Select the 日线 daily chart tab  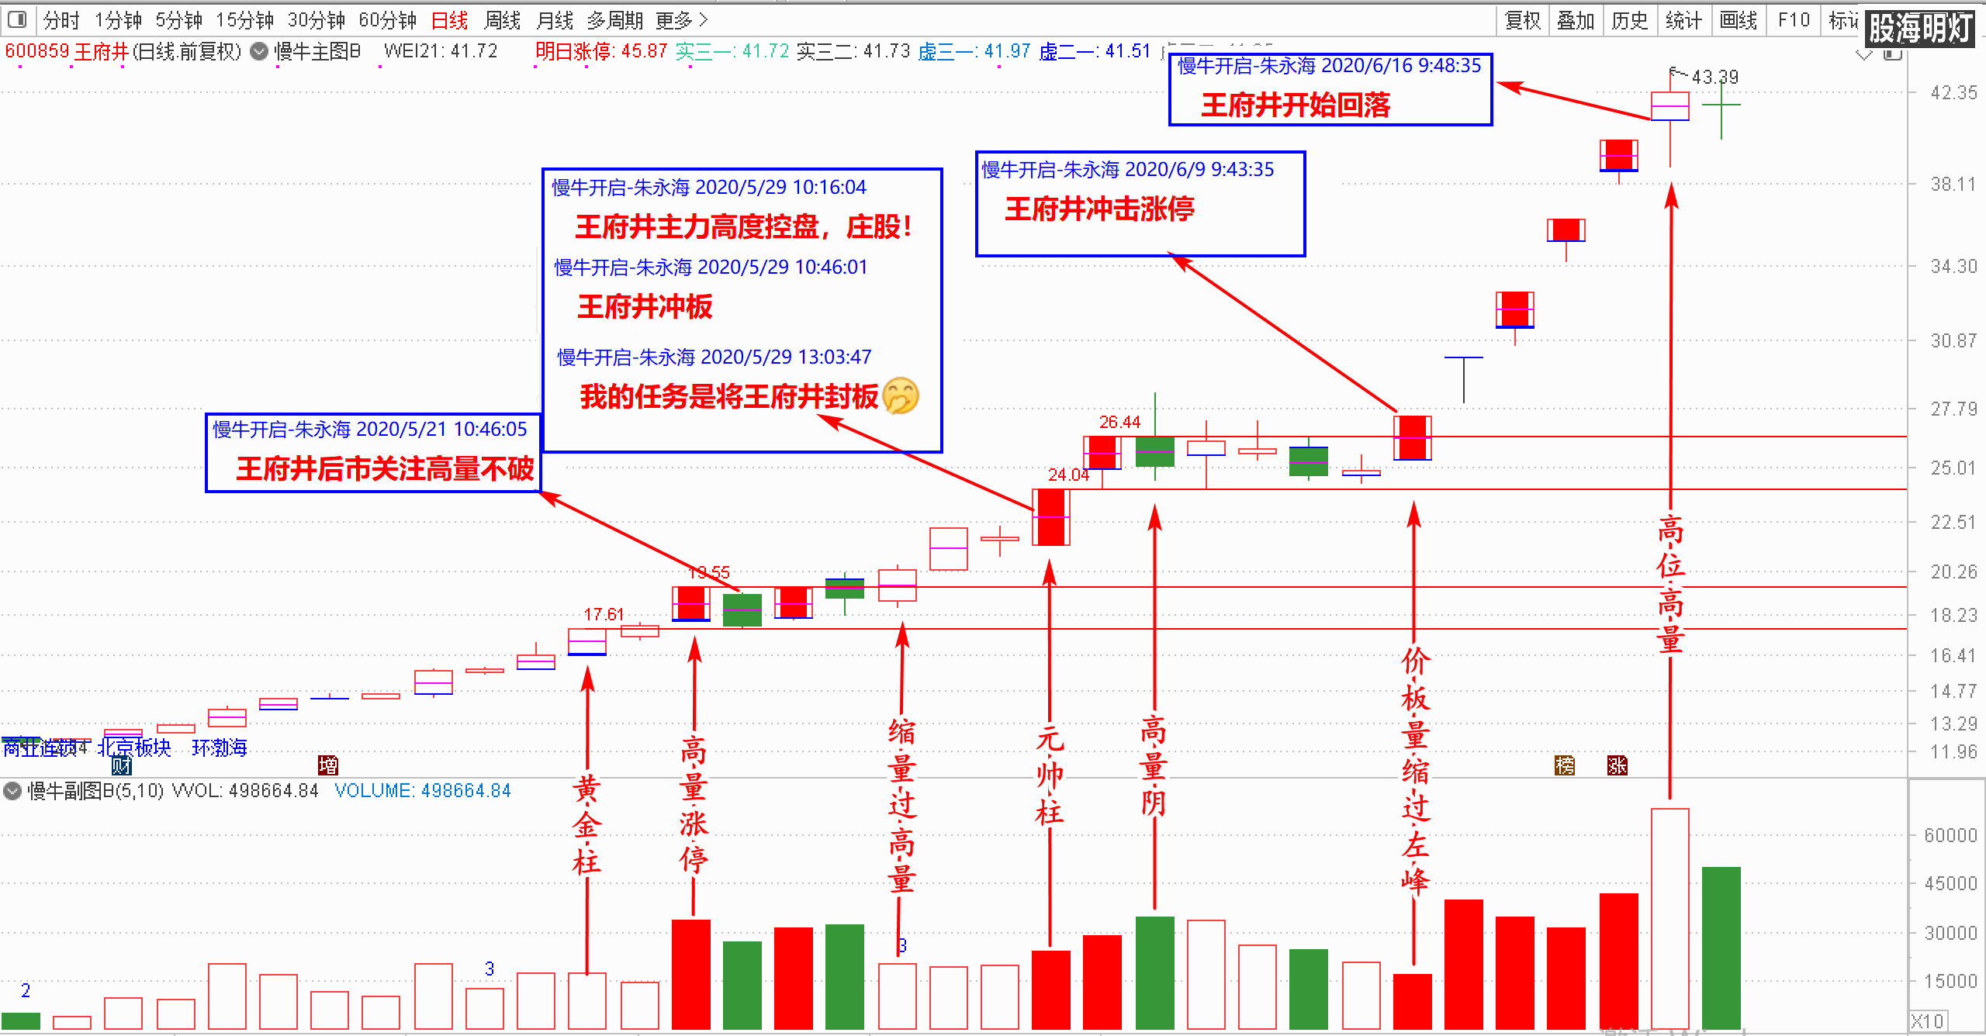tap(450, 20)
